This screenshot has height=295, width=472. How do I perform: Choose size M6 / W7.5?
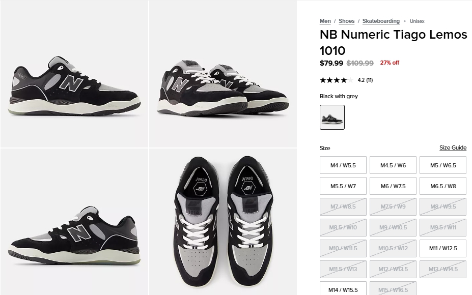click(x=393, y=186)
